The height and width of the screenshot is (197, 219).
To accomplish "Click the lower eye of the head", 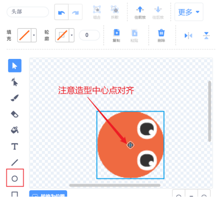I will click(x=147, y=160).
